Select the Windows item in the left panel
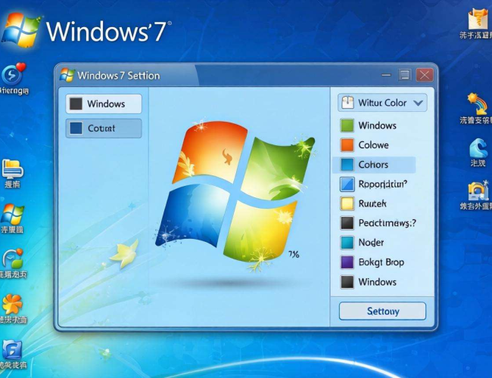Screen dimensions: 492x378 (104, 104)
